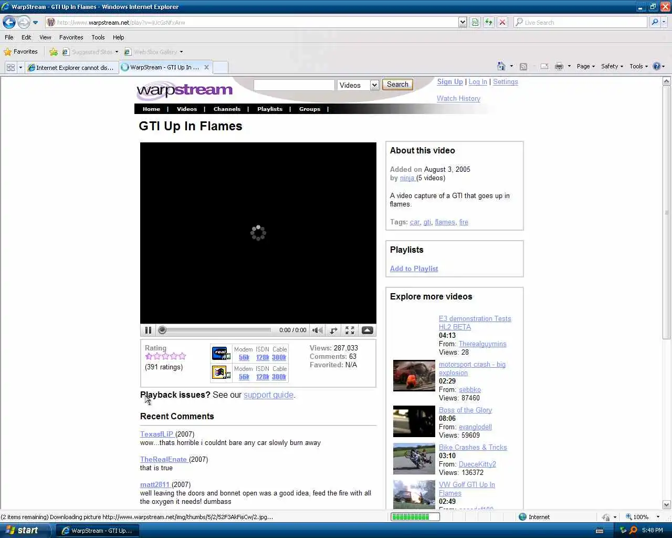672x538 pixels.
Task: Expand the address bar history dropdown
Action: [463, 22]
